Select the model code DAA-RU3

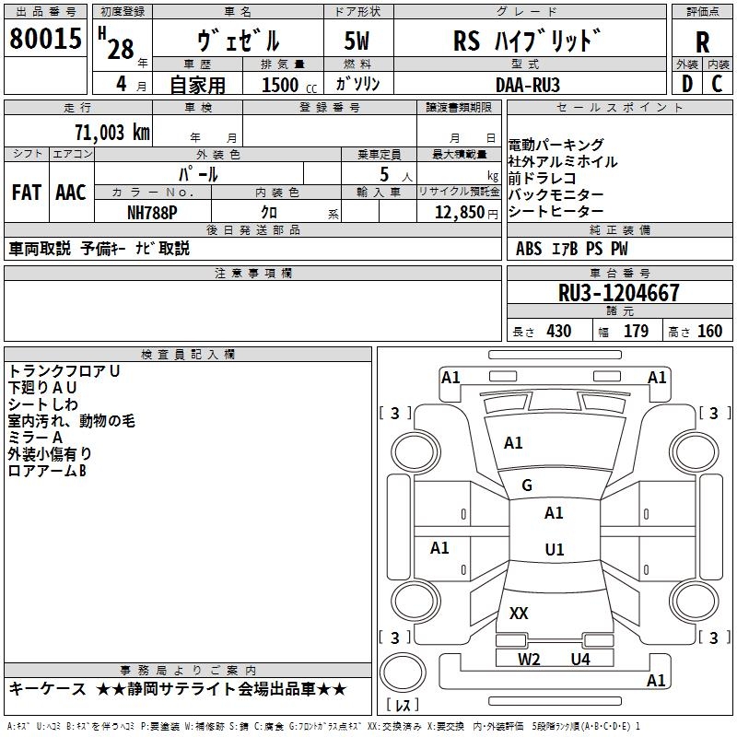pos(527,85)
